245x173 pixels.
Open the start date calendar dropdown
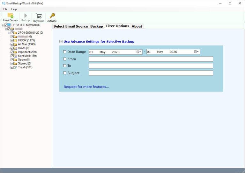tap(139, 52)
